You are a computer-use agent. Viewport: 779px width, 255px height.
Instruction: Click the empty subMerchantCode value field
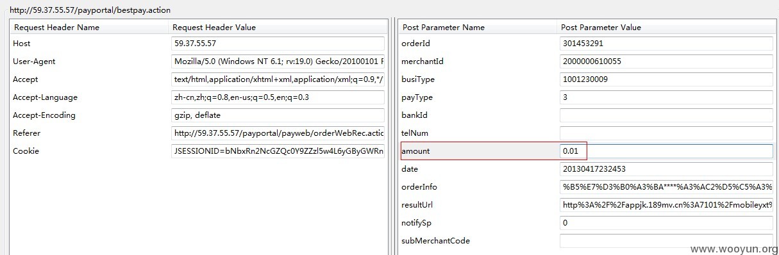(x=666, y=241)
